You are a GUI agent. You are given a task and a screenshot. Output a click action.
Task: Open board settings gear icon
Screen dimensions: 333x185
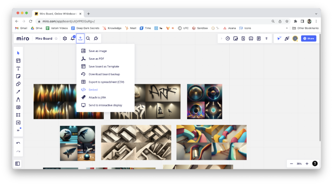[65, 38]
